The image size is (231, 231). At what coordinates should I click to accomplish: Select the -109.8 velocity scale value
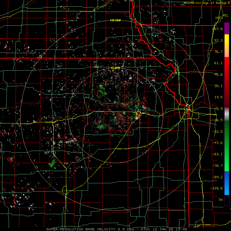point(217,188)
